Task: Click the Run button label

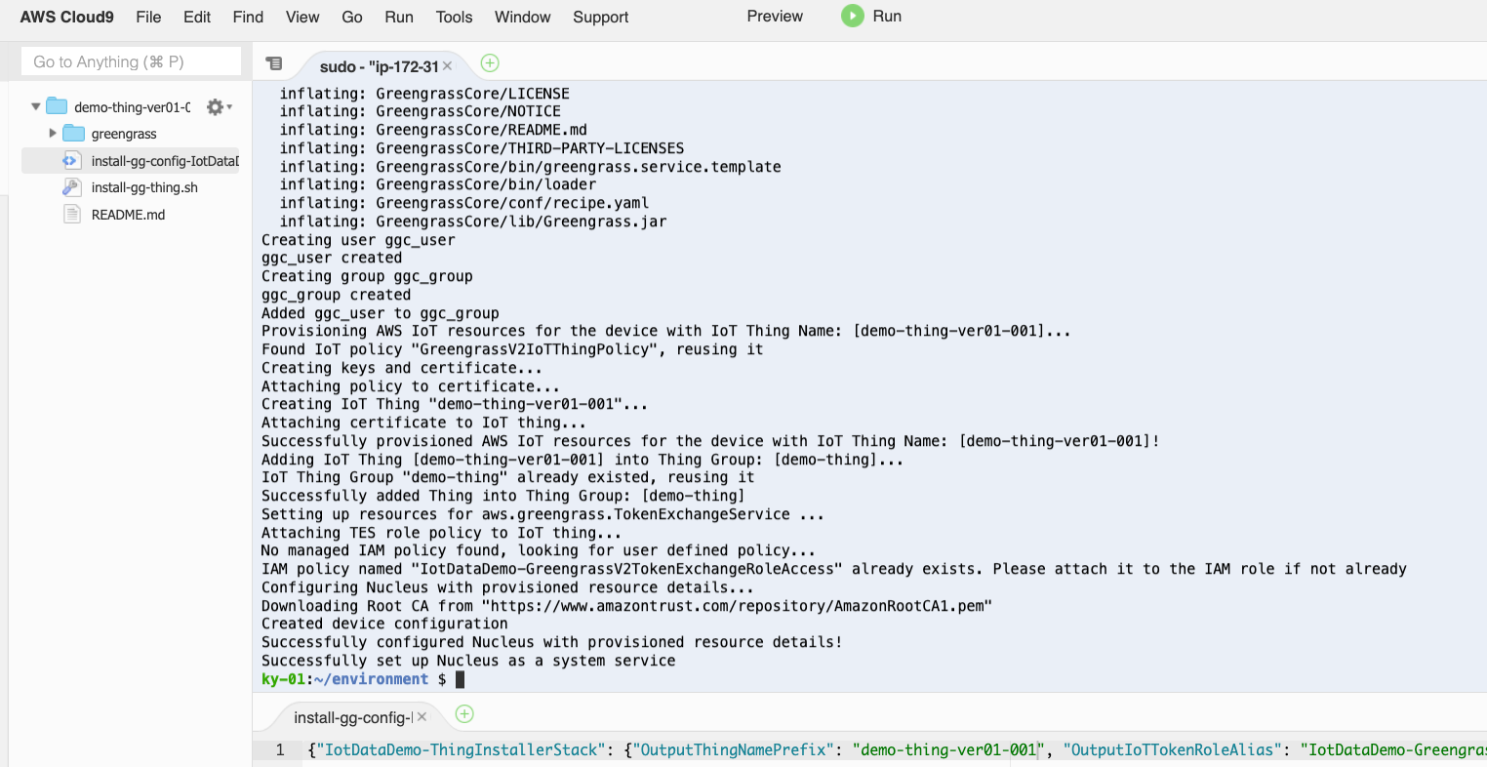Action: [x=887, y=16]
